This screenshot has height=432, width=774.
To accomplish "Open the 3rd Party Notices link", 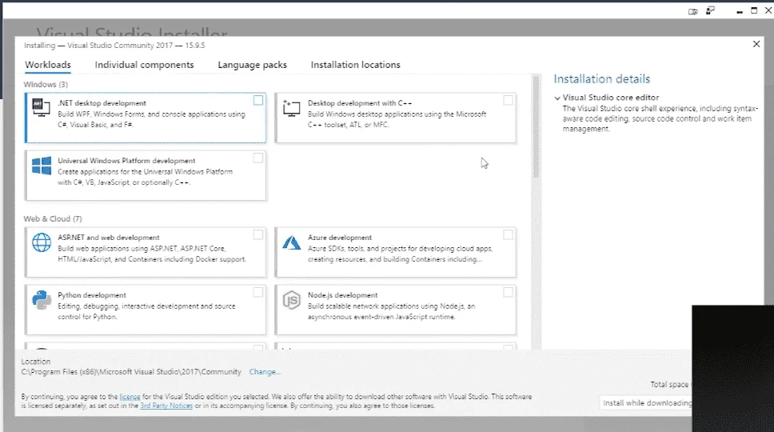I will click(166, 406).
